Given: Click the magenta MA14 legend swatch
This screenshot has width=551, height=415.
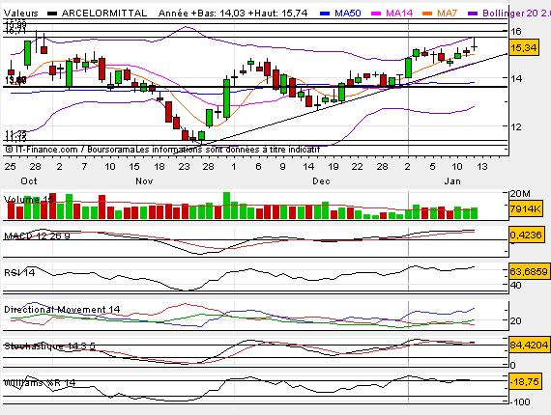Looking at the screenshot, I should (376, 14).
